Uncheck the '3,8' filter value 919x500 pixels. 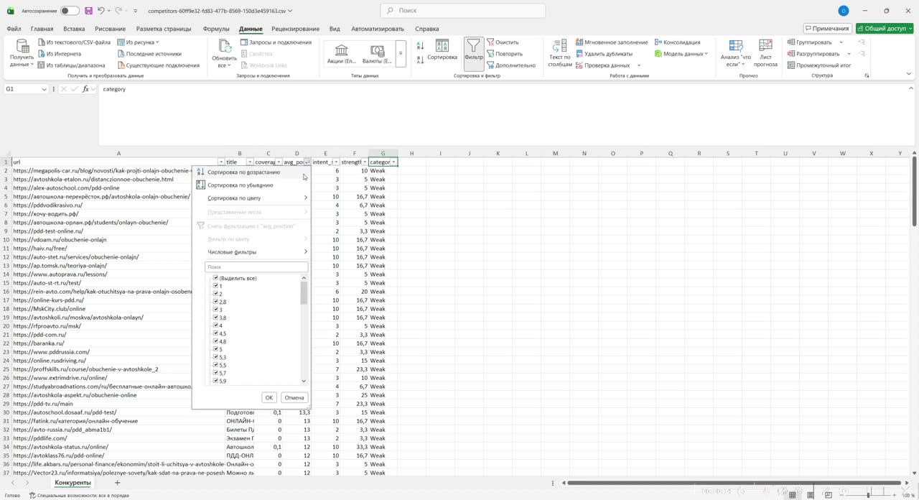pos(216,318)
